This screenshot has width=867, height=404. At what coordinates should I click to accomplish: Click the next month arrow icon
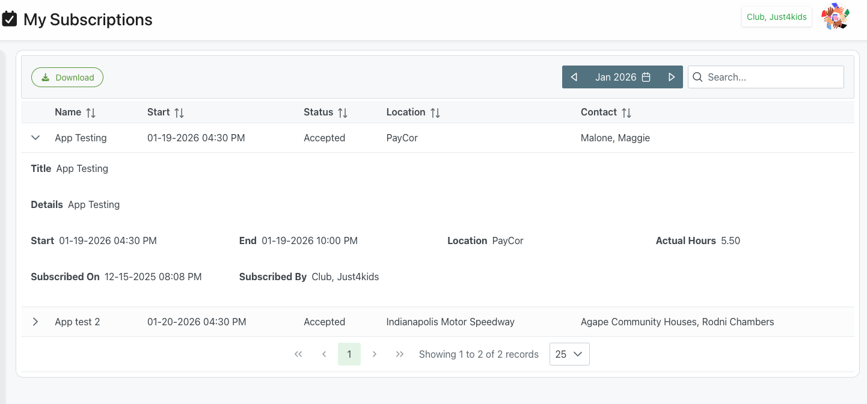[672, 77]
